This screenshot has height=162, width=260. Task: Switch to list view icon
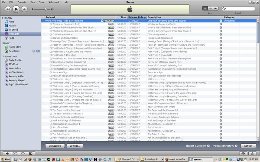click(x=205, y=8)
